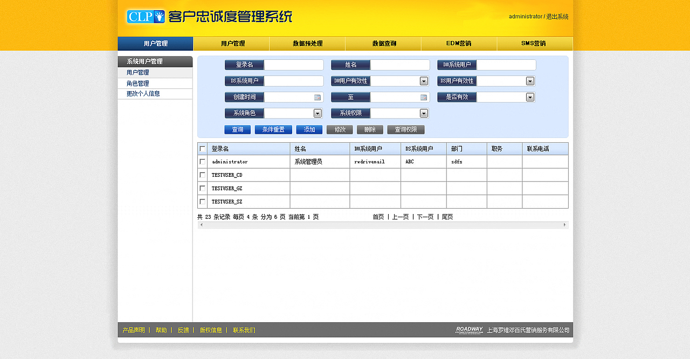Open 更改个人信息 in the sidebar
The width and height of the screenshot is (690, 359).
point(155,94)
